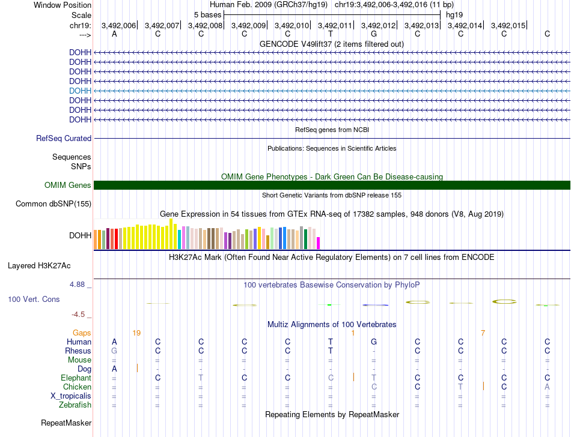Click the Human species label
Image resolution: width=571 pixels, height=437 pixels.
click(x=79, y=342)
